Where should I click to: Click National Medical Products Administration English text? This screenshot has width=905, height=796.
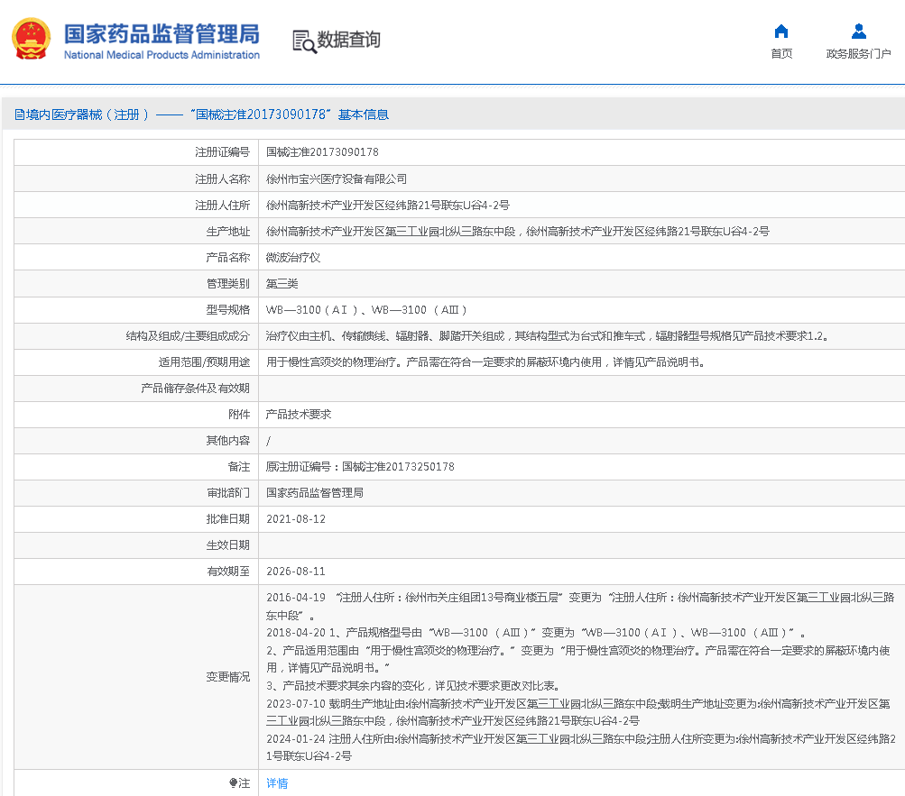pyautogui.click(x=162, y=55)
